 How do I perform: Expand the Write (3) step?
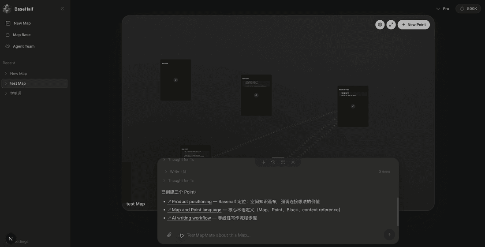175,172
